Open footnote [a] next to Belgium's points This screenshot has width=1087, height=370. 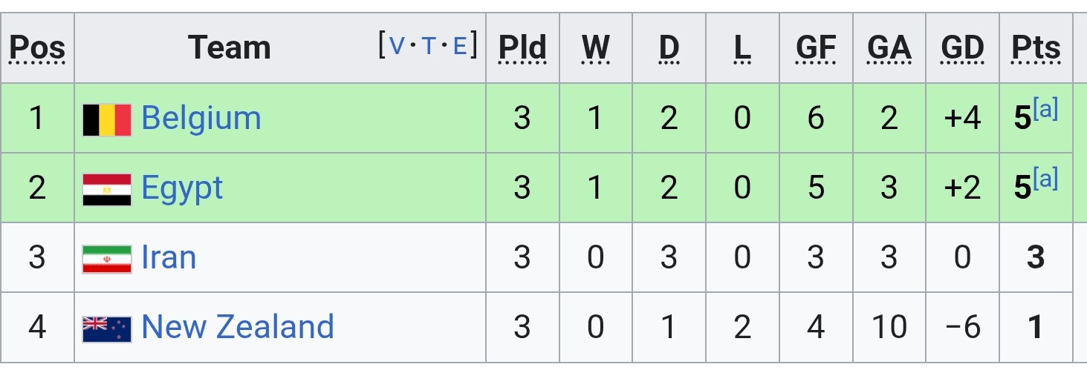[1045, 110]
